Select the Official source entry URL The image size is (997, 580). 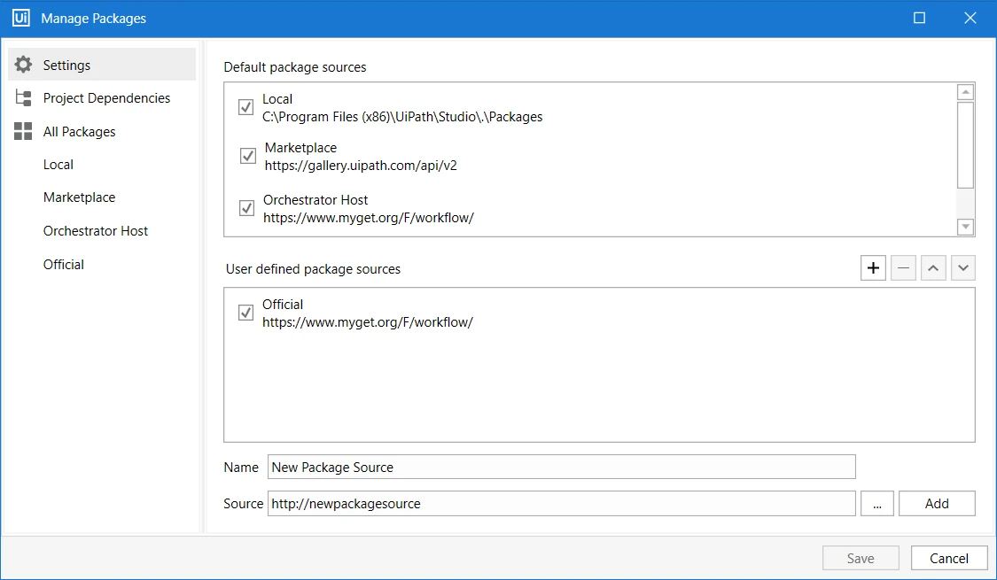tap(368, 322)
